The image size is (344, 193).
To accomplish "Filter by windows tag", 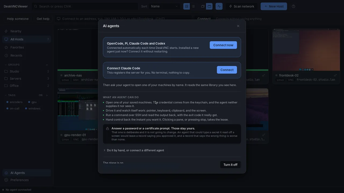I will click(33, 108).
